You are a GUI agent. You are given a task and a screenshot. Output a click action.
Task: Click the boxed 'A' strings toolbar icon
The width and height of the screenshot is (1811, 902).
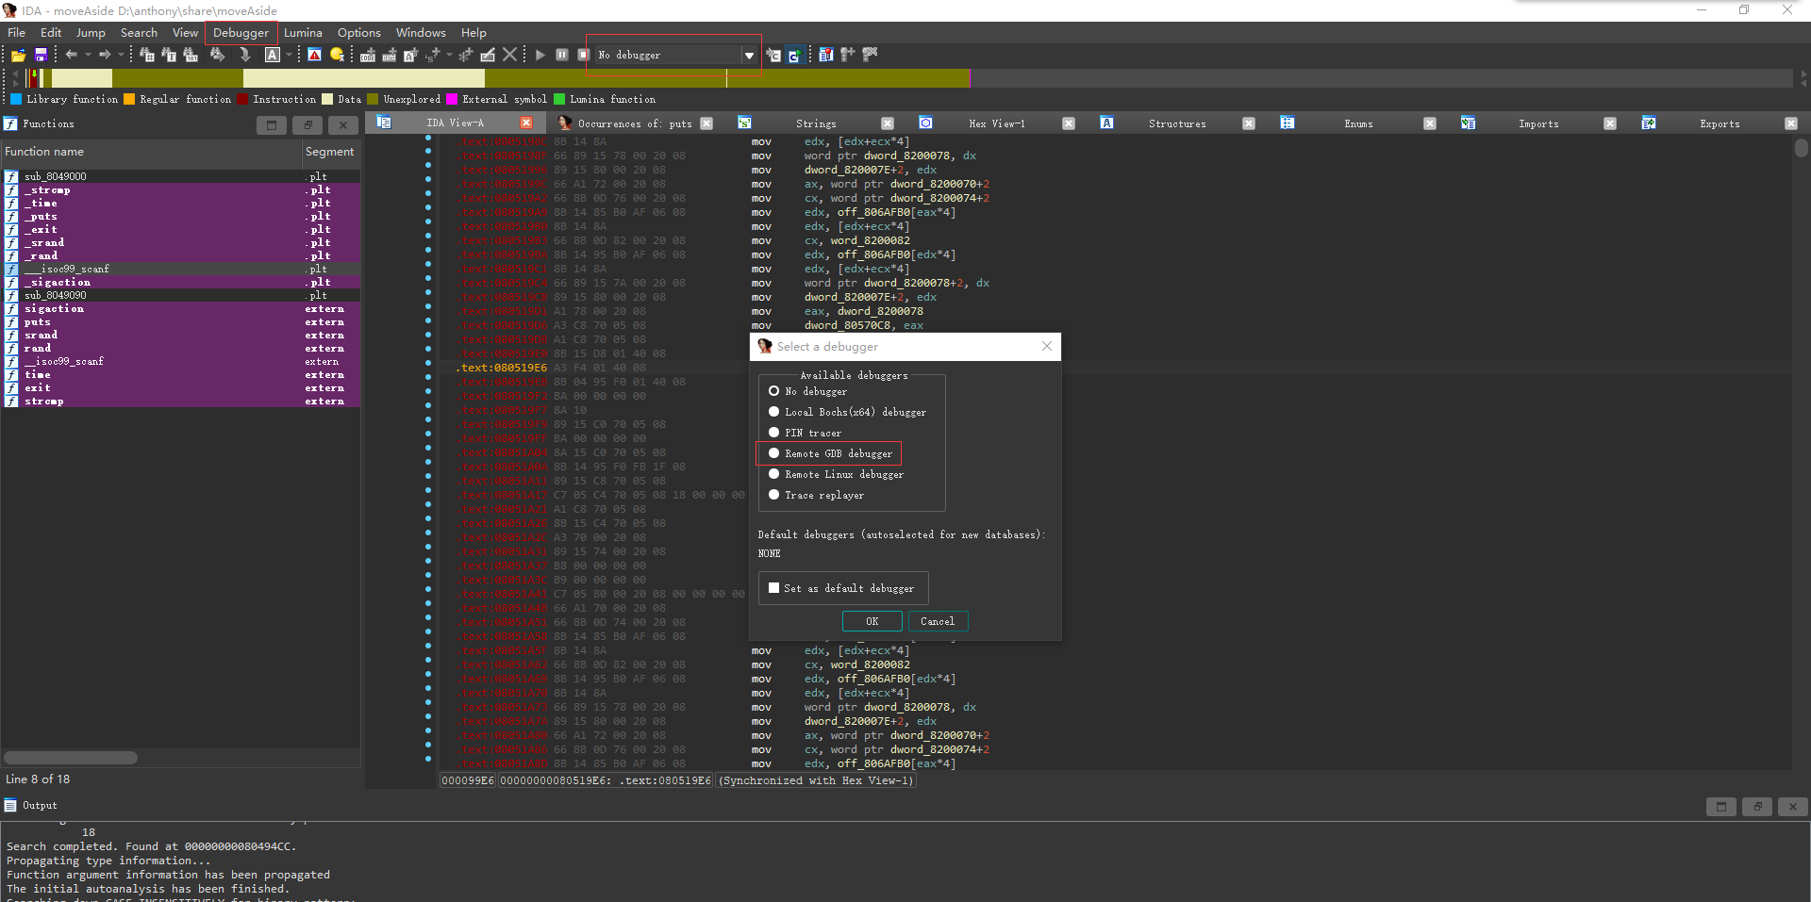click(x=272, y=55)
